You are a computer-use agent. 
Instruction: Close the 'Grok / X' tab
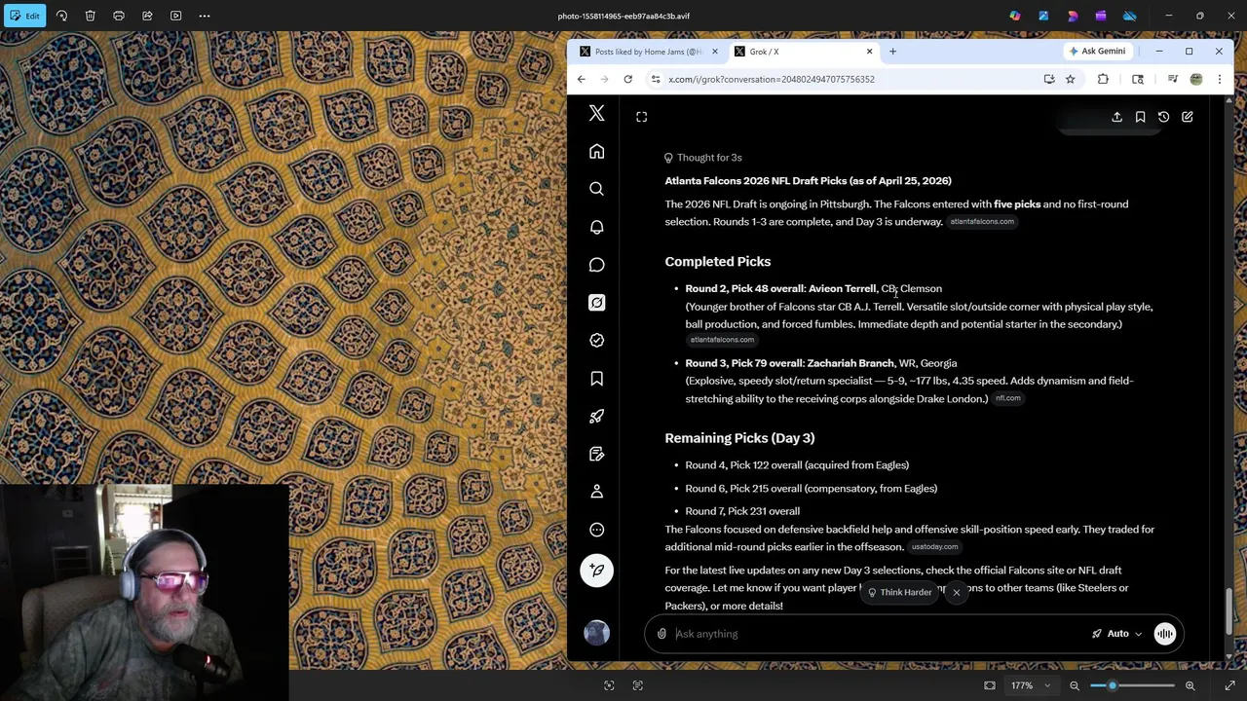click(x=869, y=52)
